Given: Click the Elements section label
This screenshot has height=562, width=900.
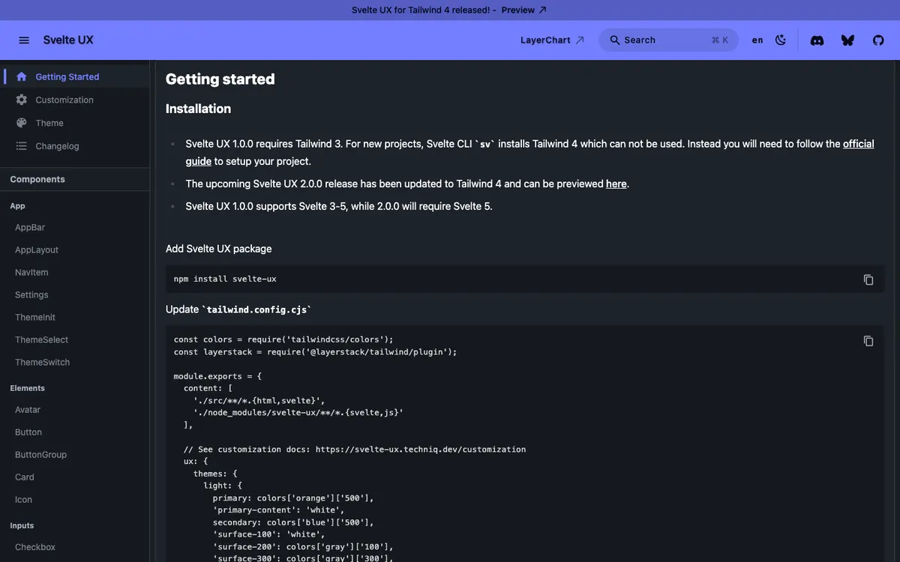Looking at the screenshot, I should (x=27, y=388).
